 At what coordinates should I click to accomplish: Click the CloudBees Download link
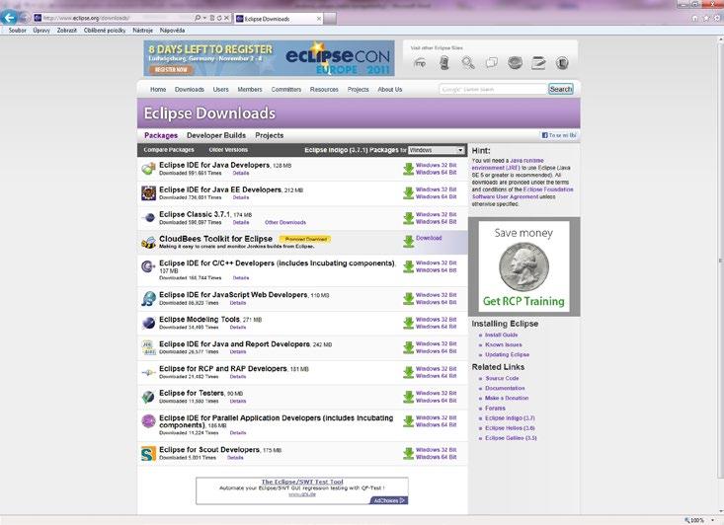tap(429, 238)
